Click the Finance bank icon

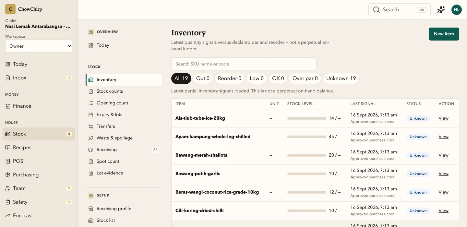pos(8,106)
